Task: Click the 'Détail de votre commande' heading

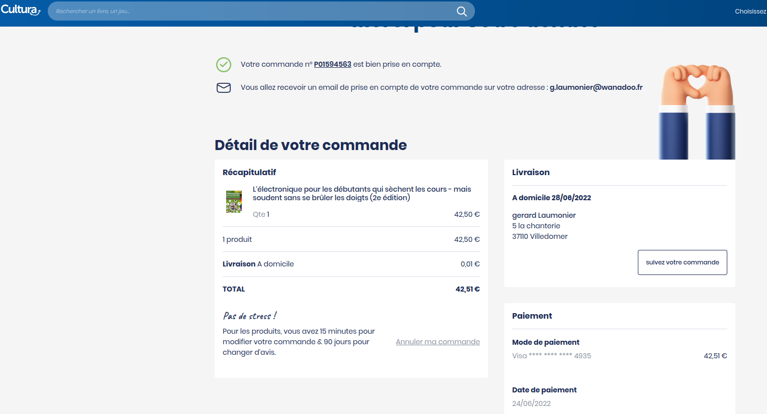Action: click(x=311, y=145)
